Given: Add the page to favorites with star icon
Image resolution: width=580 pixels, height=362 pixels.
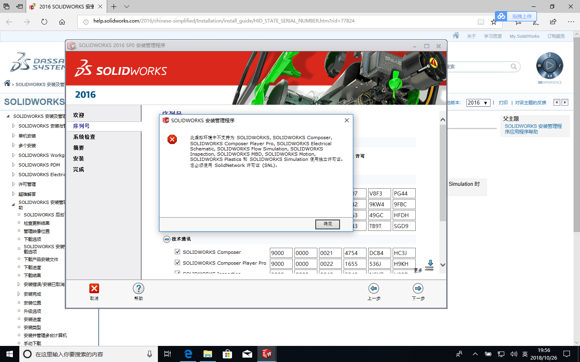Looking at the screenshot, I should pos(494,22).
